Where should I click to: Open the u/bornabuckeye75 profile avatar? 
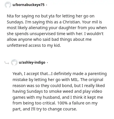pos(8,5)
